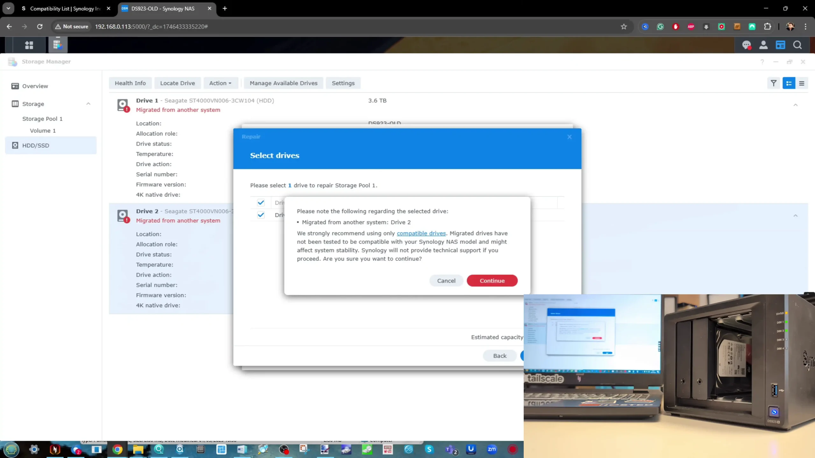The image size is (815, 458).
Task: Open Overview in Storage Manager sidebar
Action: coord(35,86)
